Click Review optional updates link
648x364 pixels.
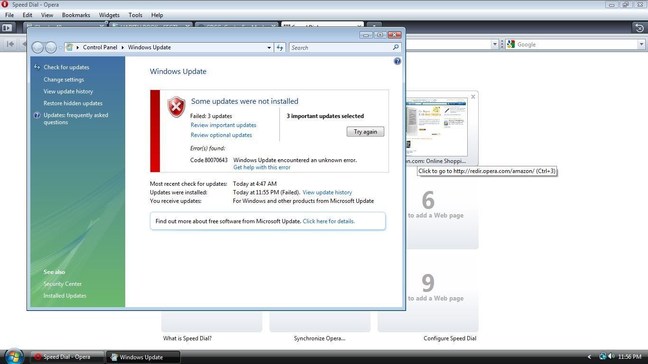point(221,135)
